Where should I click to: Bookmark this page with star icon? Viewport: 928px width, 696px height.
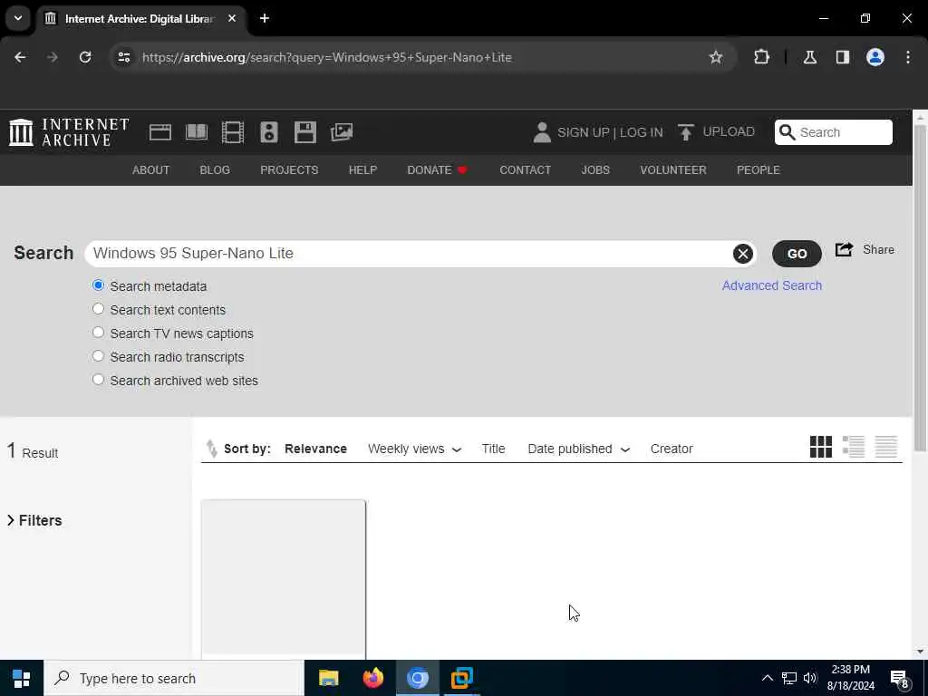pos(716,57)
